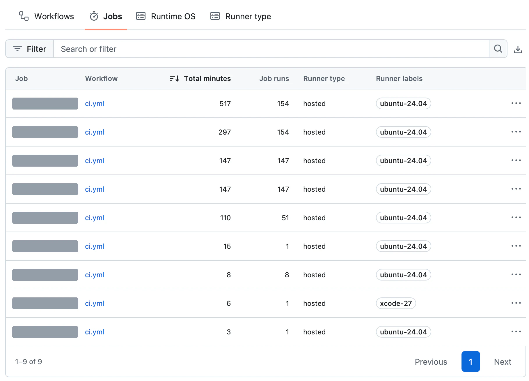Viewport: 529px width, 381px height.
Task: Open options menu for 297-minute job row
Action: coord(516,132)
